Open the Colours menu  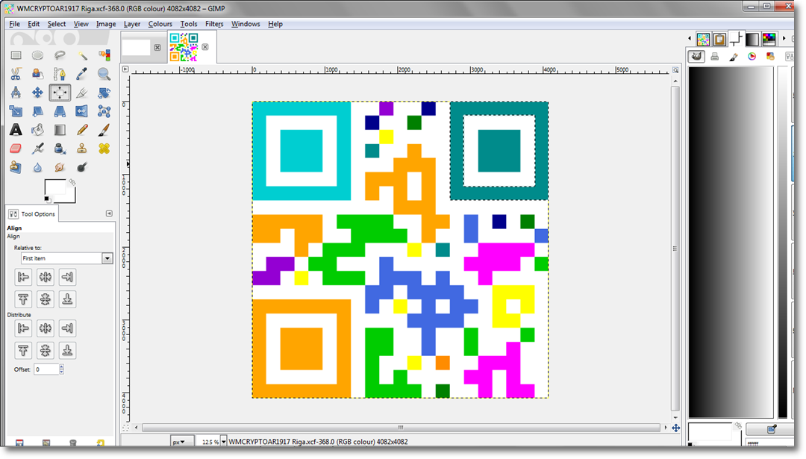[x=160, y=24]
